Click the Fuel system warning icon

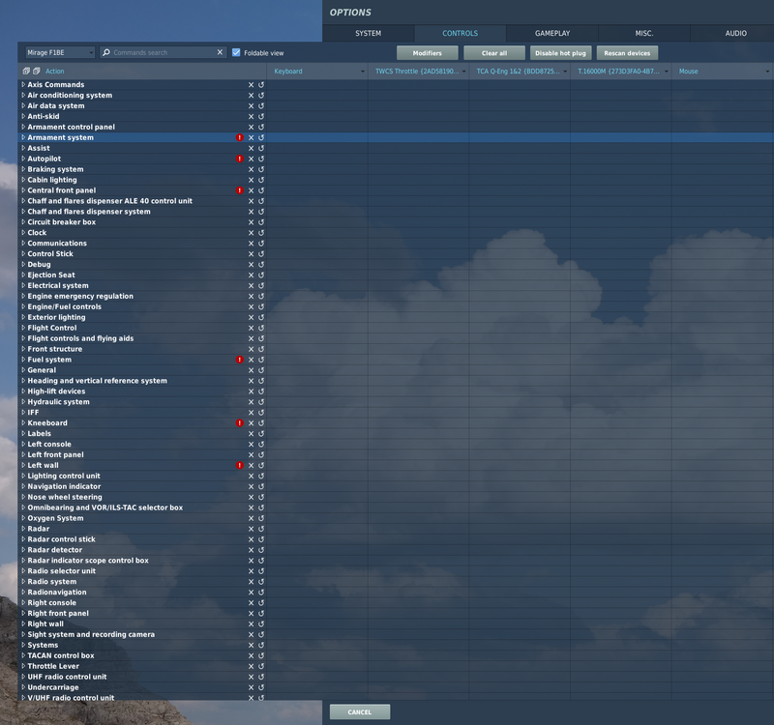tap(240, 360)
